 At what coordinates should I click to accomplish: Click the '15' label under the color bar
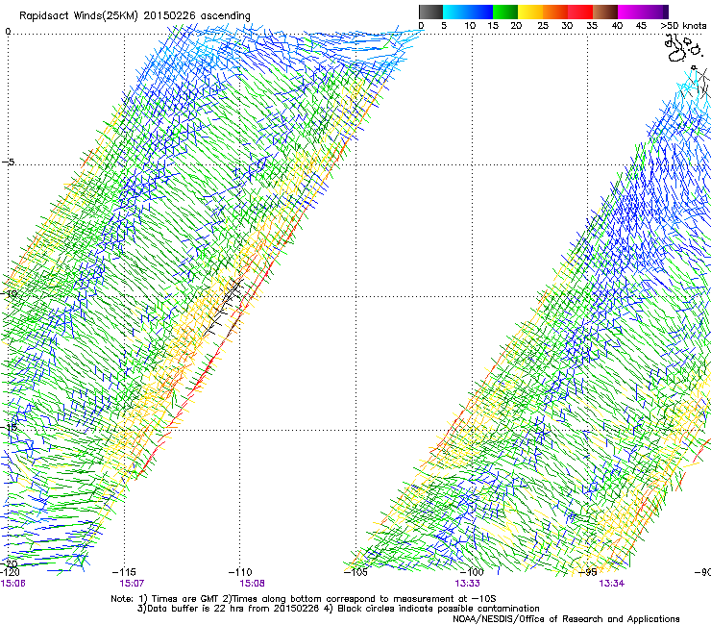(493, 26)
